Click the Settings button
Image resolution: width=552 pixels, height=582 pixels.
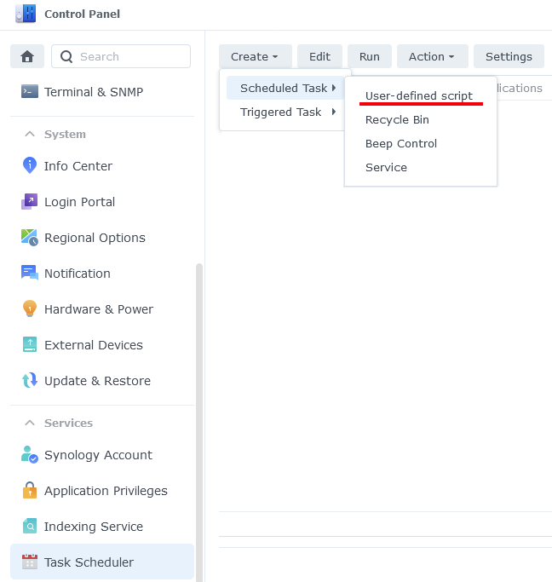(x=509, y=57)
